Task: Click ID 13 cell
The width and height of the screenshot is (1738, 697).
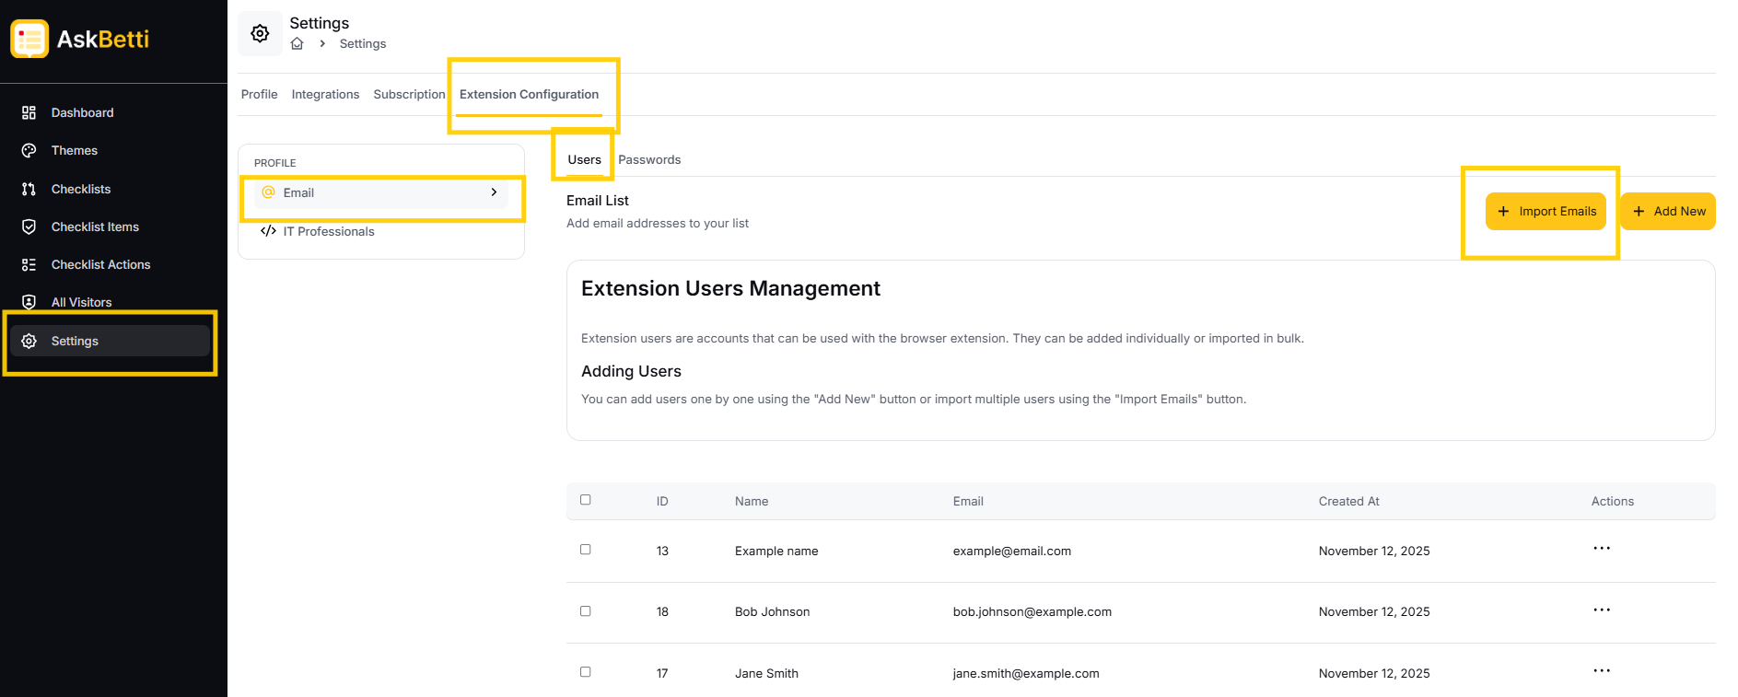Action: (662, 551)
